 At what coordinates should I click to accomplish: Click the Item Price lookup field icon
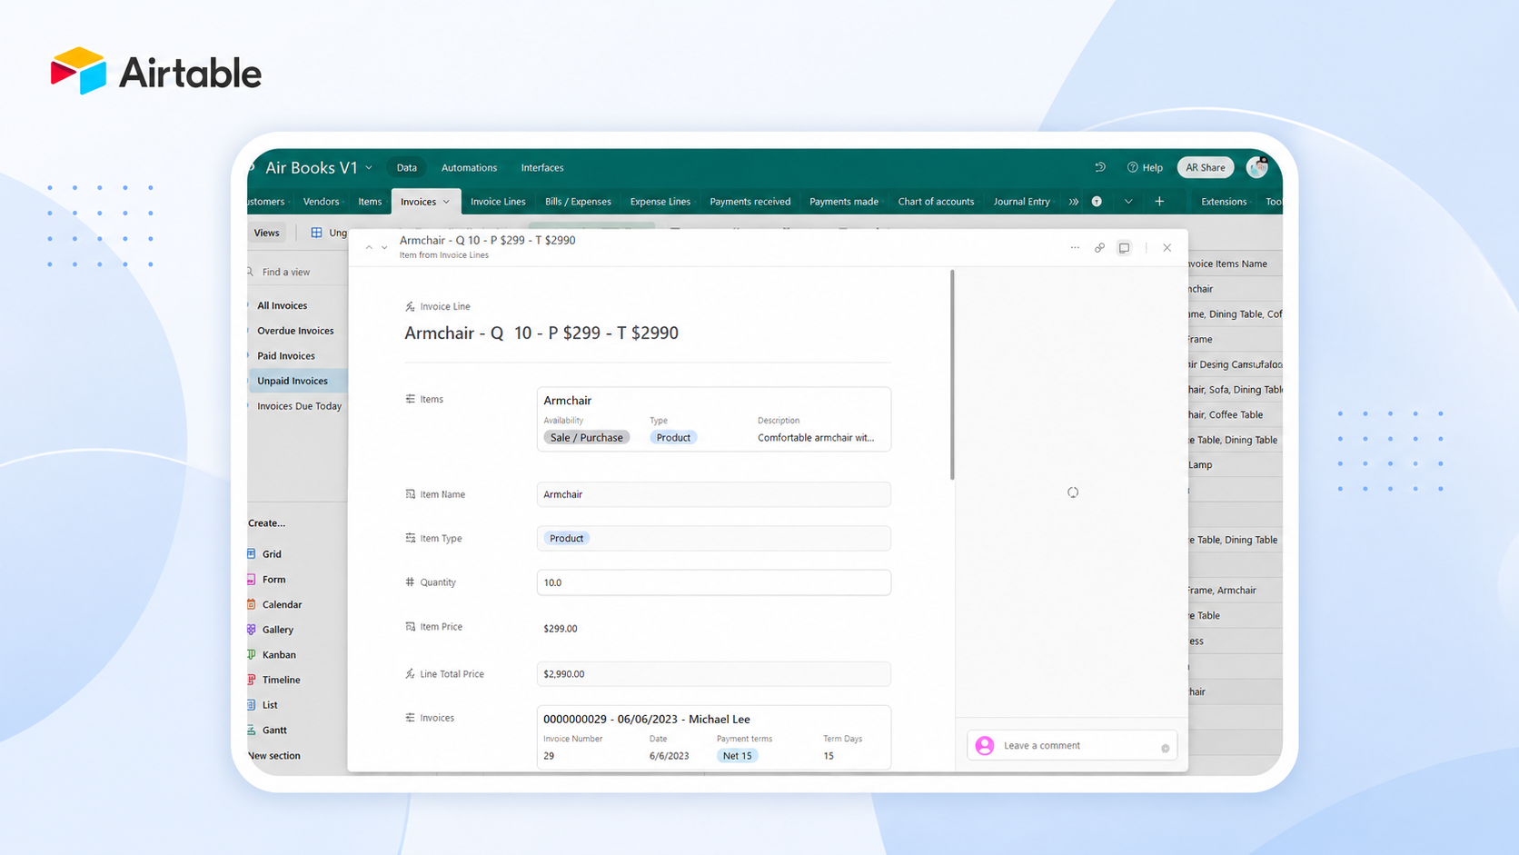(x=410, y=627)
